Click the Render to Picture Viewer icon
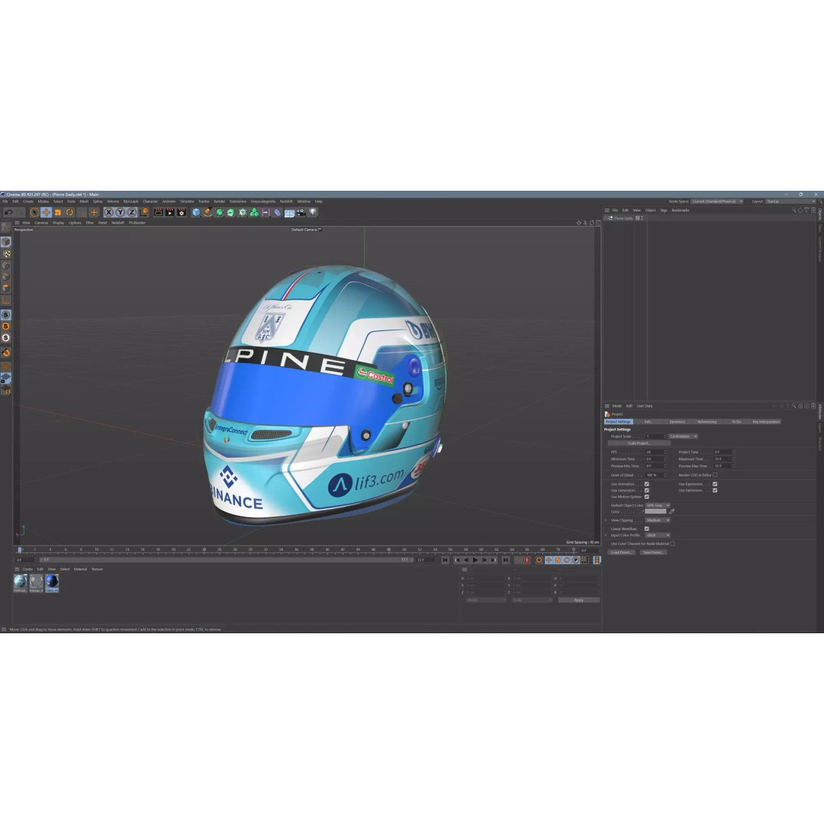Screen dimensions: 824x824 [x=170, y=212]
